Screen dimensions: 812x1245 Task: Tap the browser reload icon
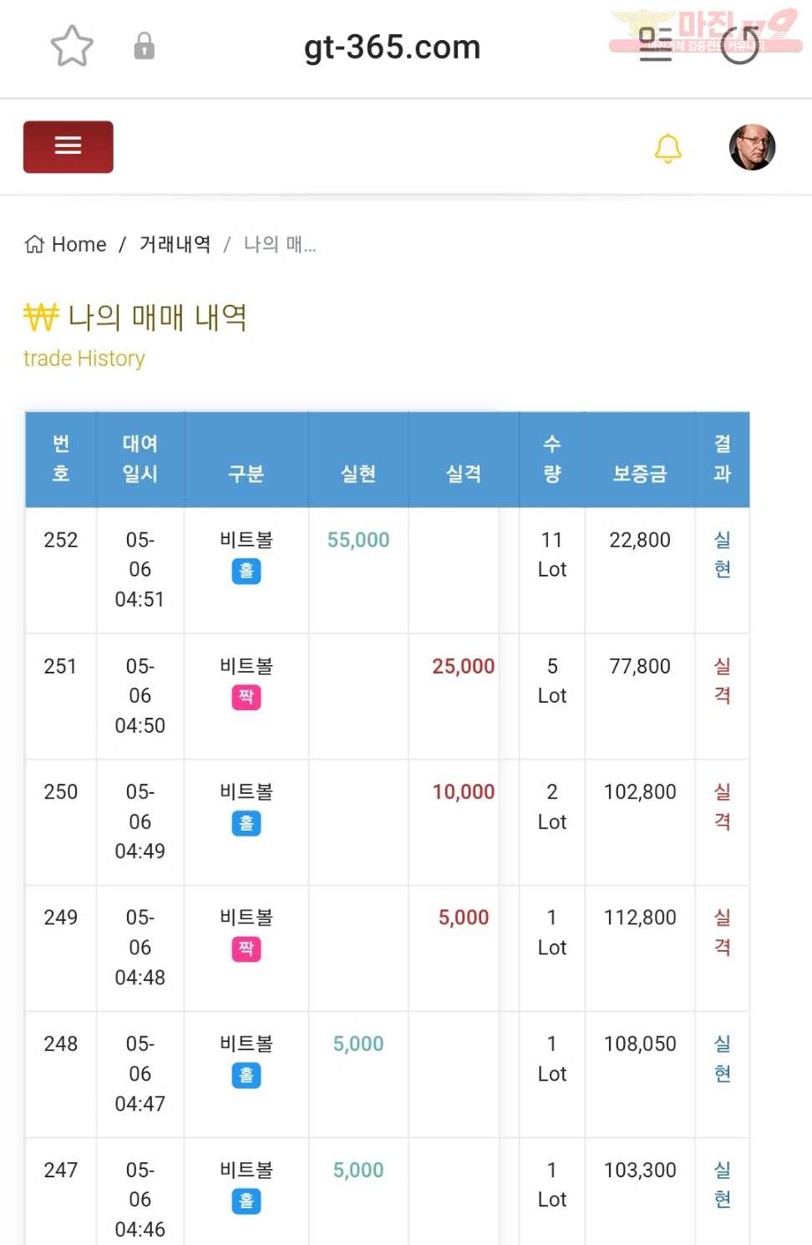740,45
